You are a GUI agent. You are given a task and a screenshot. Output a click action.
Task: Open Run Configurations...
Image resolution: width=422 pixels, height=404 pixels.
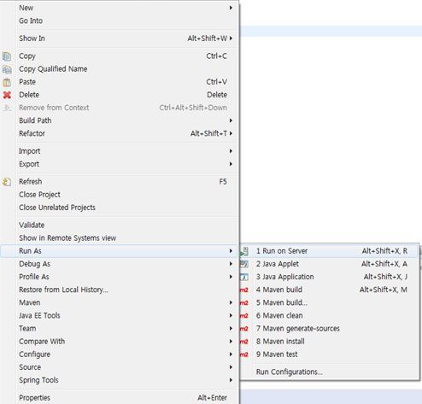click(329, 372)
